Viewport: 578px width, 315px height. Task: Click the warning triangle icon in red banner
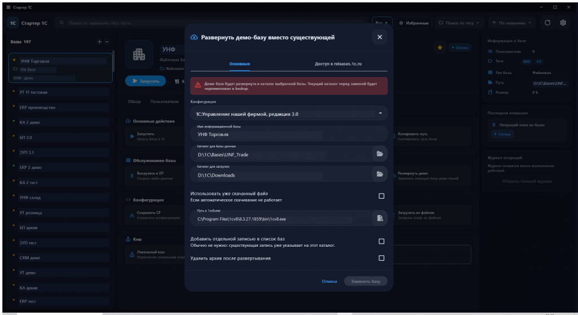(198, 85)
